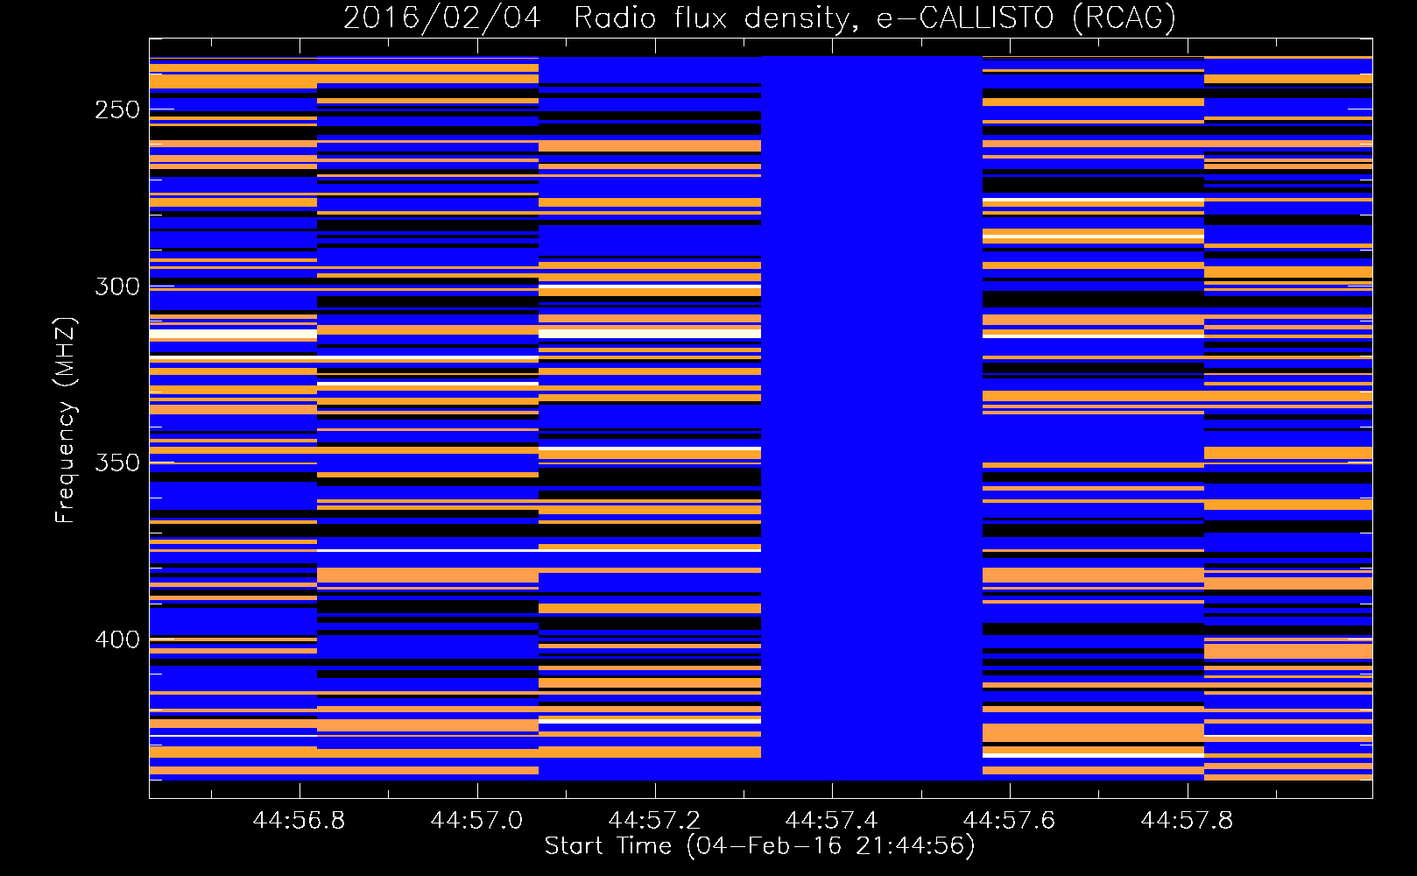Click the plot title 'Radio flux density, e-CALLISTO (RCAG)'
Viewport: 1417px width, 876px height.
[x=875, y=18]
